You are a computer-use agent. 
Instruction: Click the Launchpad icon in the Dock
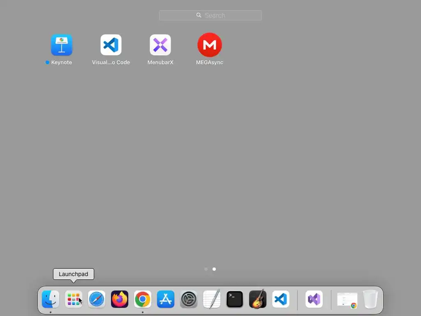pos(74,299)
